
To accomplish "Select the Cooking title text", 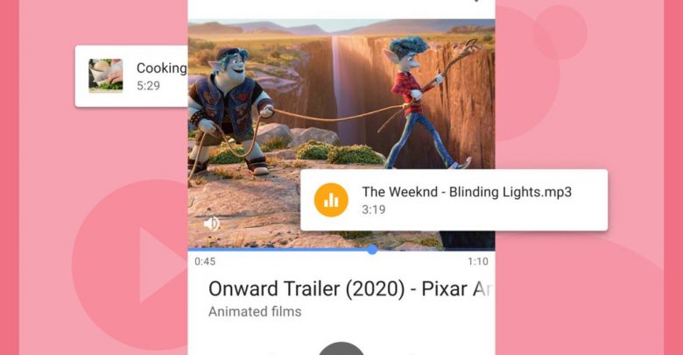I will tap(162, 68).
